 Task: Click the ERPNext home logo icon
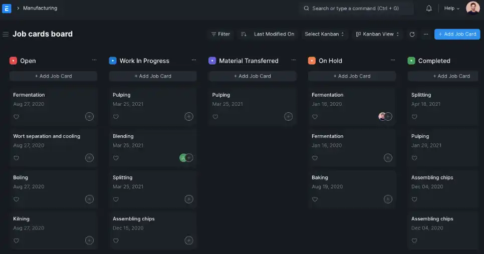coord(7,9)
